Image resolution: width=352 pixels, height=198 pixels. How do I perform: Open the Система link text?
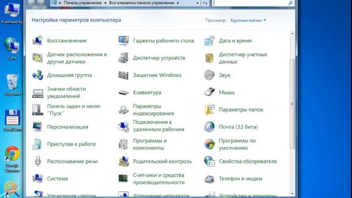coord(57,178)
